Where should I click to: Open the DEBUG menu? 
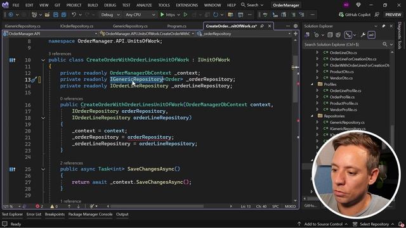coord(110,5)
